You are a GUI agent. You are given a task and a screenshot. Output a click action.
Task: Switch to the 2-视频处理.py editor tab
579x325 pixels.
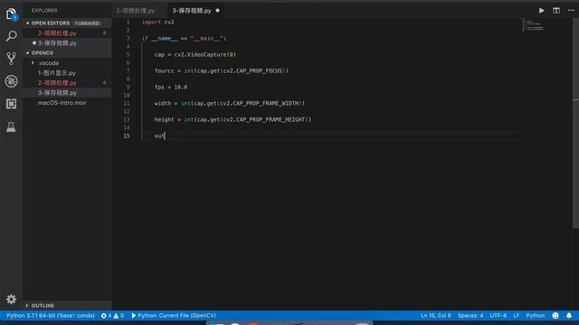(x=136, y=11)
